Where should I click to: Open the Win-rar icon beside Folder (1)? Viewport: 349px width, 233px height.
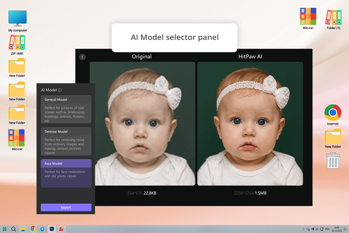[308, 19]
